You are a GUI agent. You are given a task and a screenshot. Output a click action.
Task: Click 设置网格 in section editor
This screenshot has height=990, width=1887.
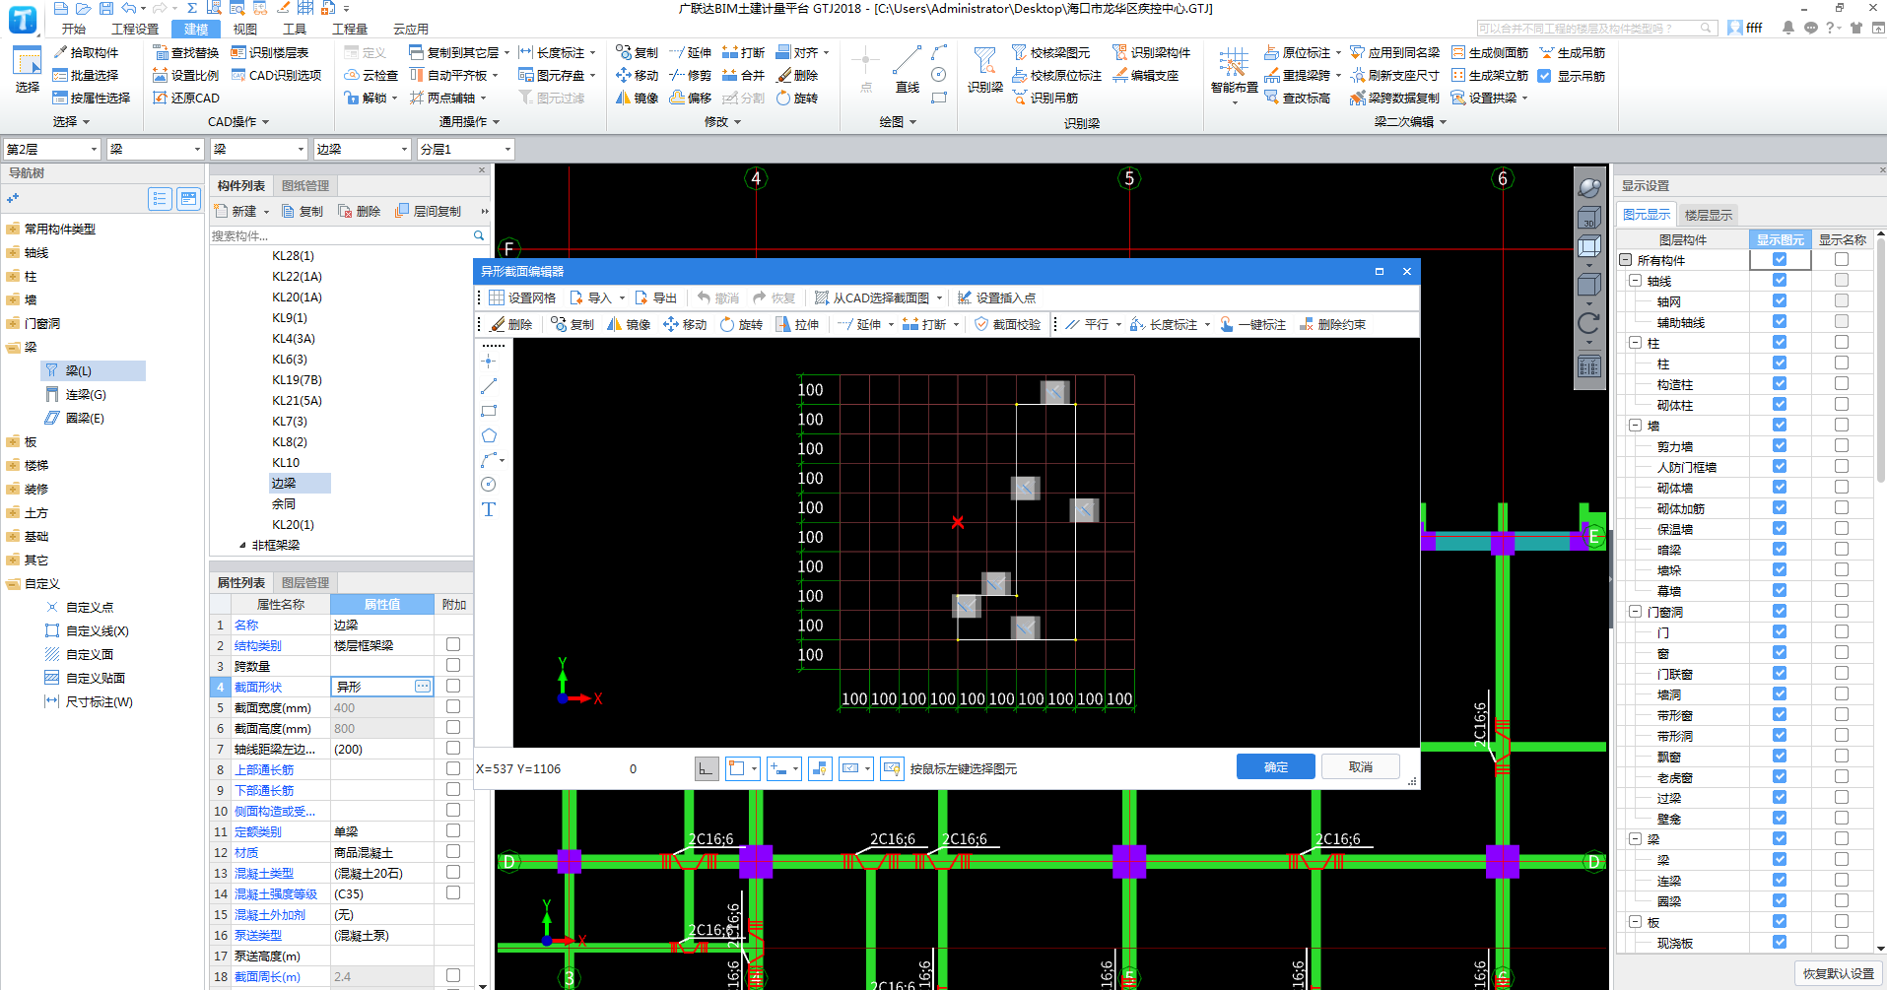point(522,297)
